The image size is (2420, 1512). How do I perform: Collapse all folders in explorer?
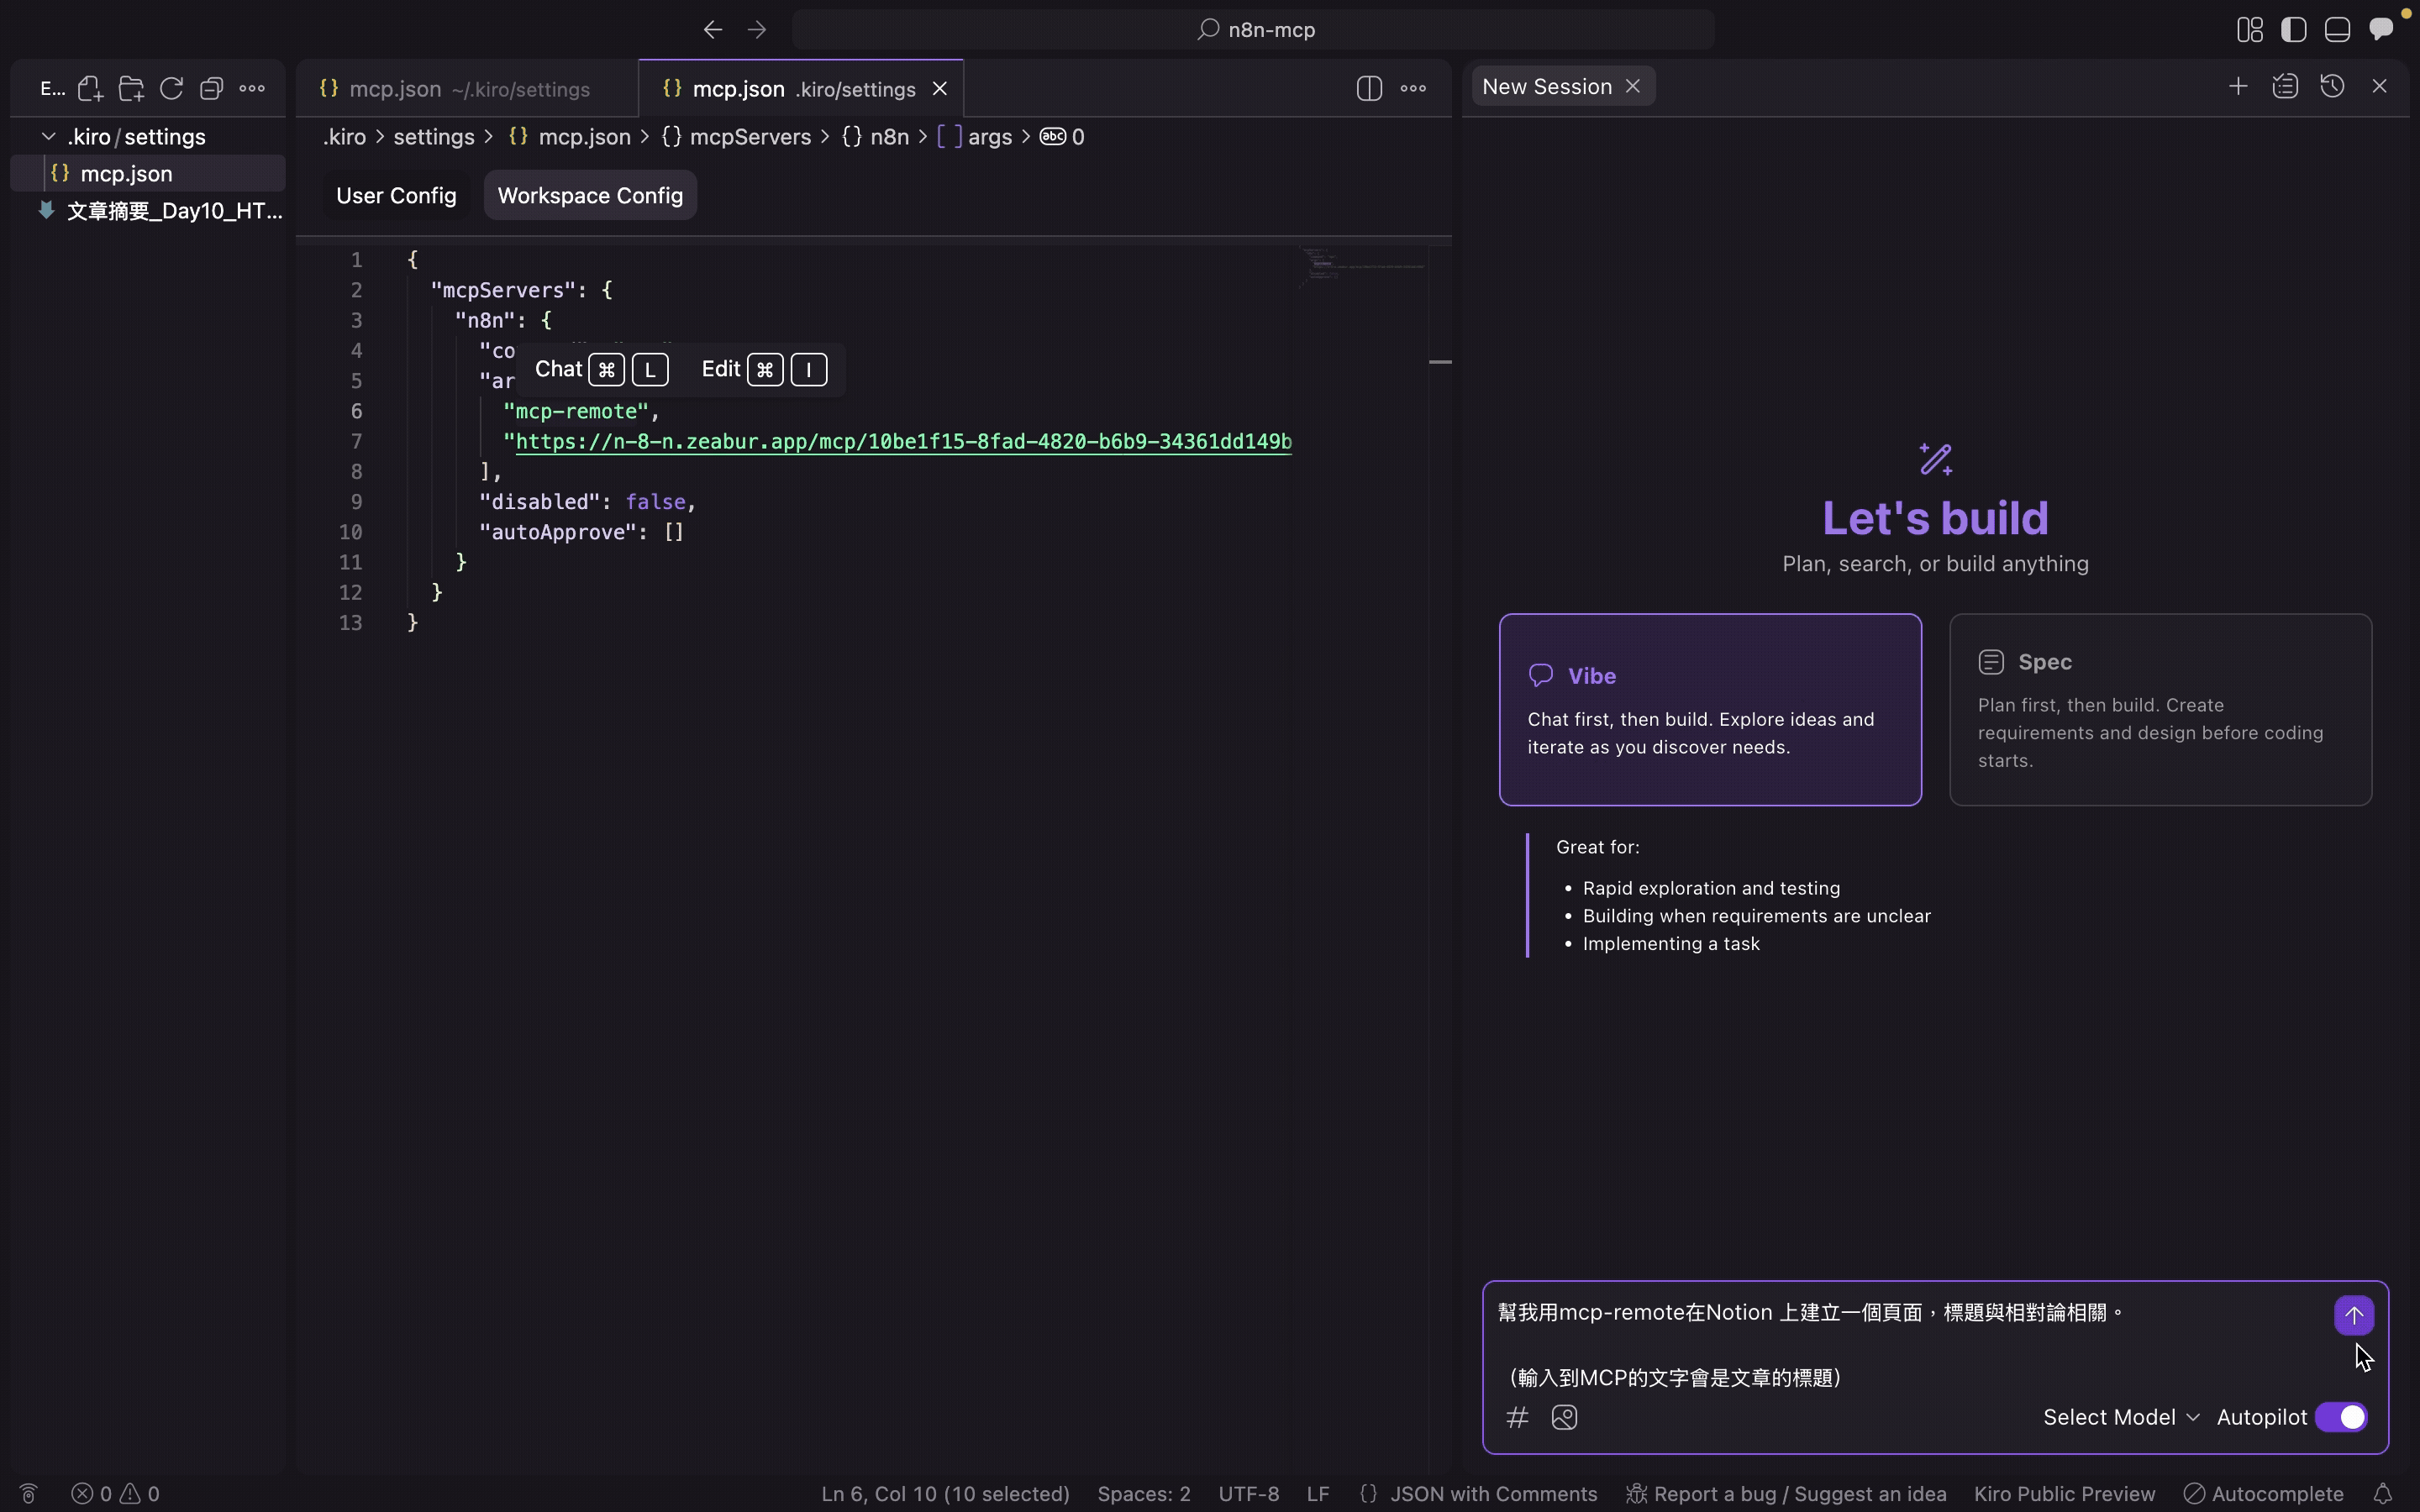coord(211,89)
